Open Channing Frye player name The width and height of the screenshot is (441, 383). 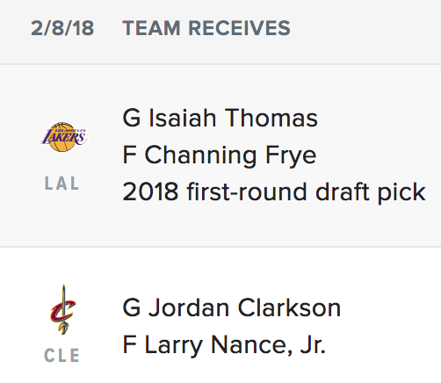point(230,155)
